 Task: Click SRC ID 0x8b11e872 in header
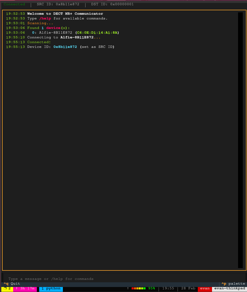(x=58, y=4)
